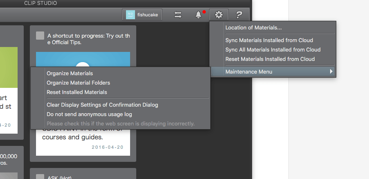Click the Official Tips card icon square
Screen dimensions: 369x179
pos(40,36)
